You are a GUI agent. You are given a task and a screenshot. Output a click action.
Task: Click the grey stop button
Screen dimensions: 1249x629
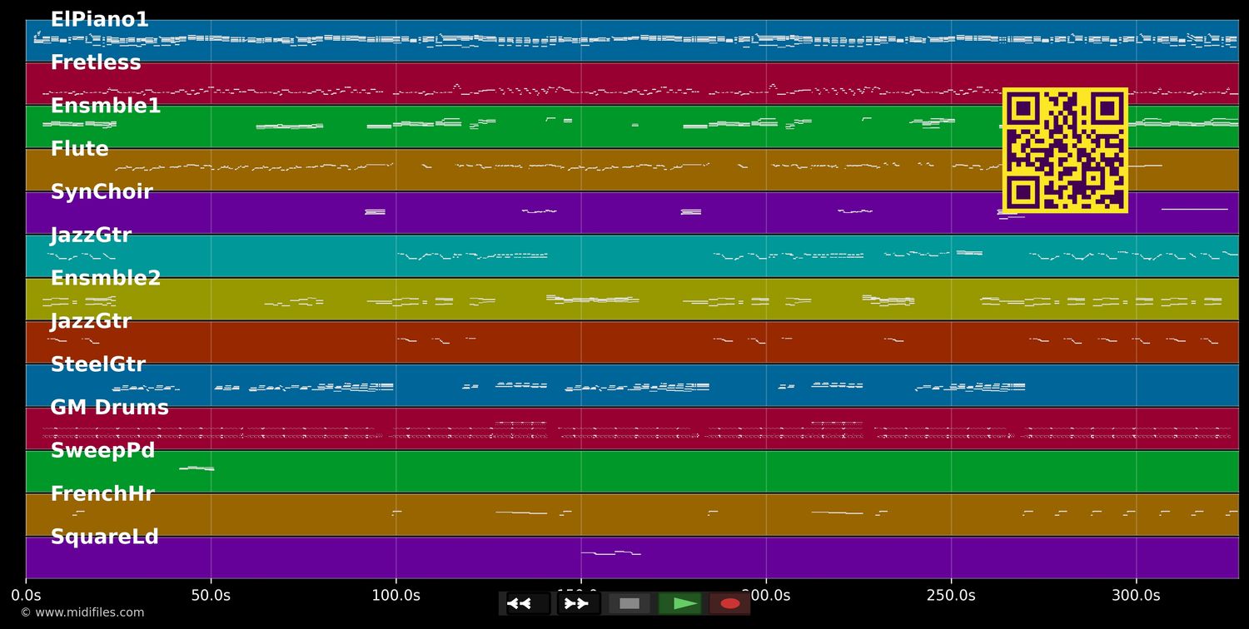point(629,603)
